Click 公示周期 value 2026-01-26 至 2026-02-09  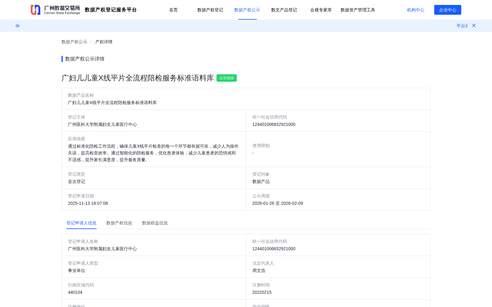[278, 203]
